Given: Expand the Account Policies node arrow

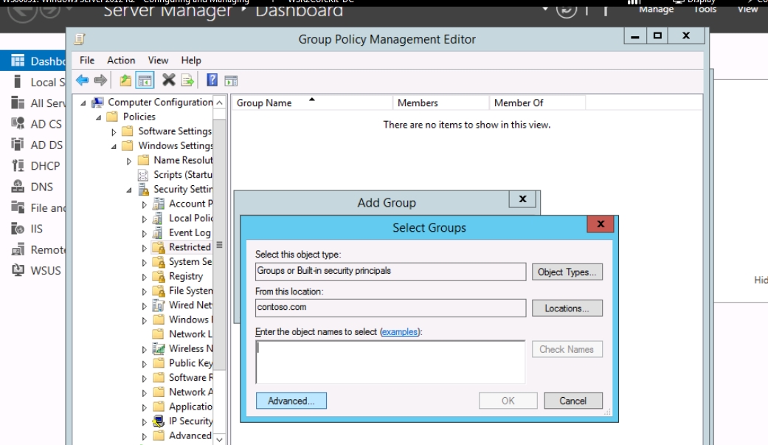Looking at the screenshot, I should [x=144, y=204].
